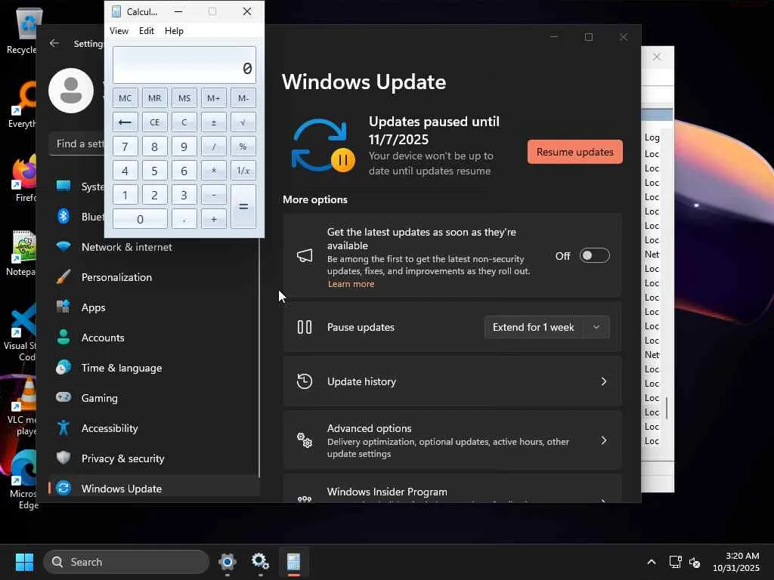Click the Find a setting search field
Viewport: 774px width, 580px height.
tap(76, 143)
